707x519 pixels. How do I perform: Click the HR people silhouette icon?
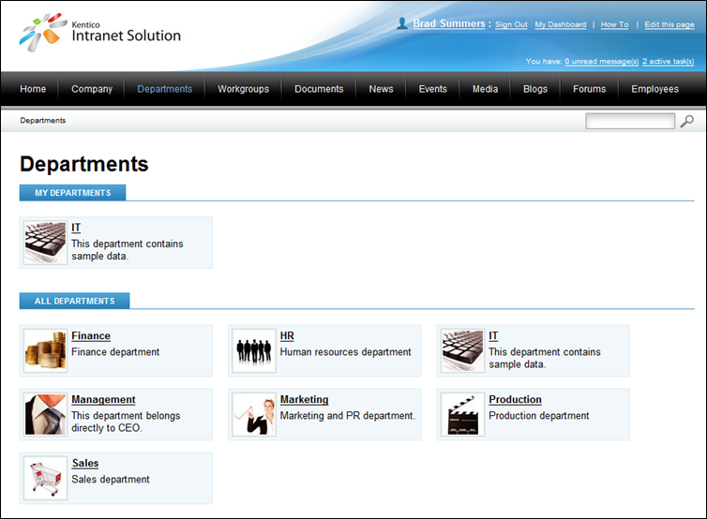[254, 350]
